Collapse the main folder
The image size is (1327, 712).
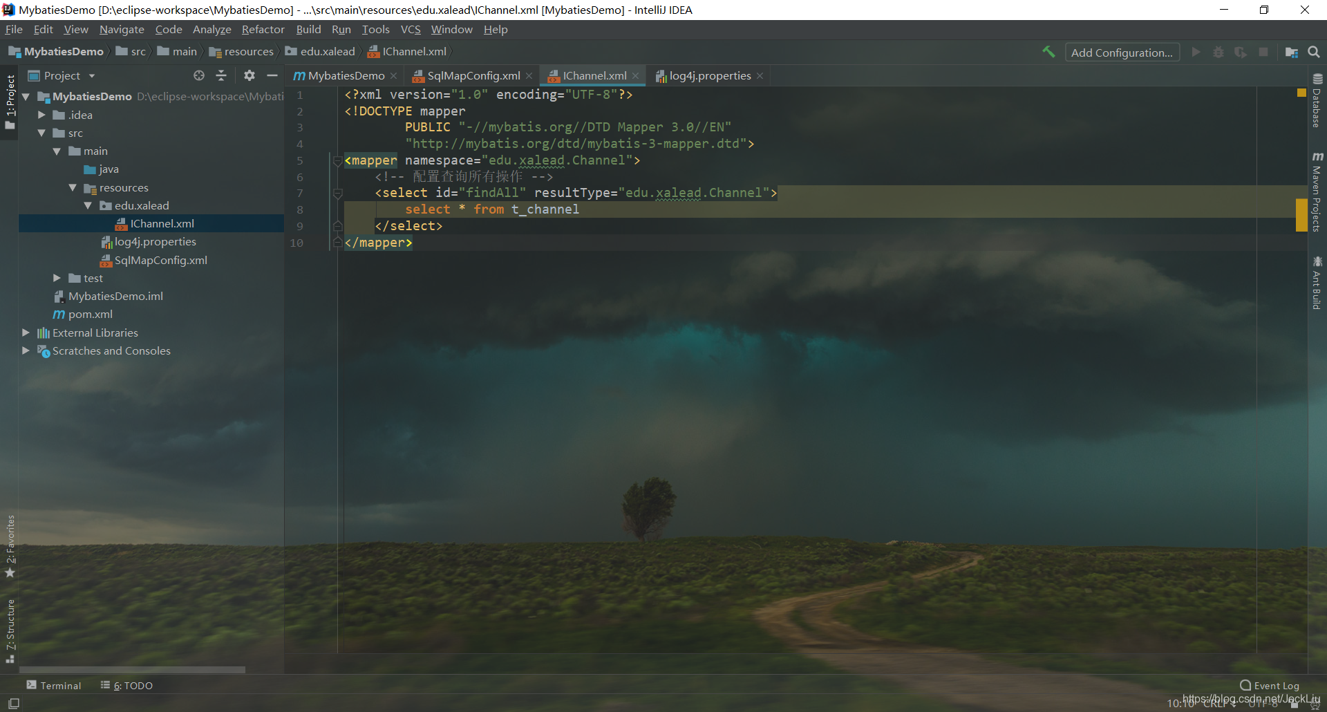pyautogui.click(x=57, y=151)
